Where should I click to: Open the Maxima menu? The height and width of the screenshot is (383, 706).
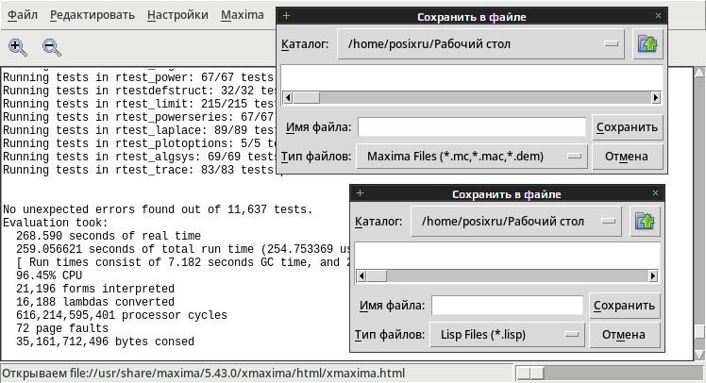click(x=243, y=15)
